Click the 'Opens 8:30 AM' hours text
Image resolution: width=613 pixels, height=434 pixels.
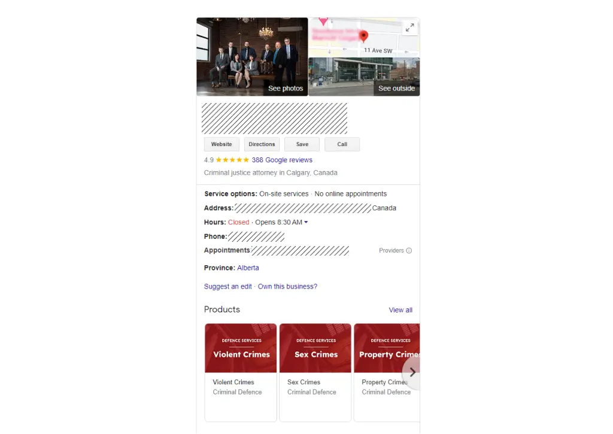(x=278, y=222)
